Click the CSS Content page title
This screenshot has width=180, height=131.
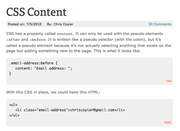point(36,12)
